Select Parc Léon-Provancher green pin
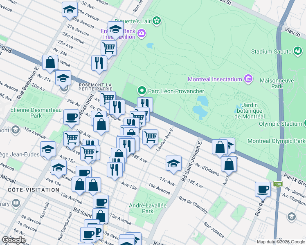The width and height of the screenshot is (306, 245). click(142, 91)
